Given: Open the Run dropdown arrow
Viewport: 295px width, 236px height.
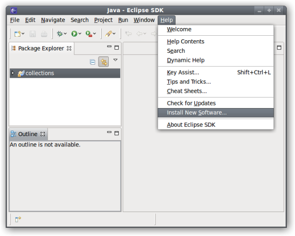Looking at the screenshot, I should click(x=80, y=34).
